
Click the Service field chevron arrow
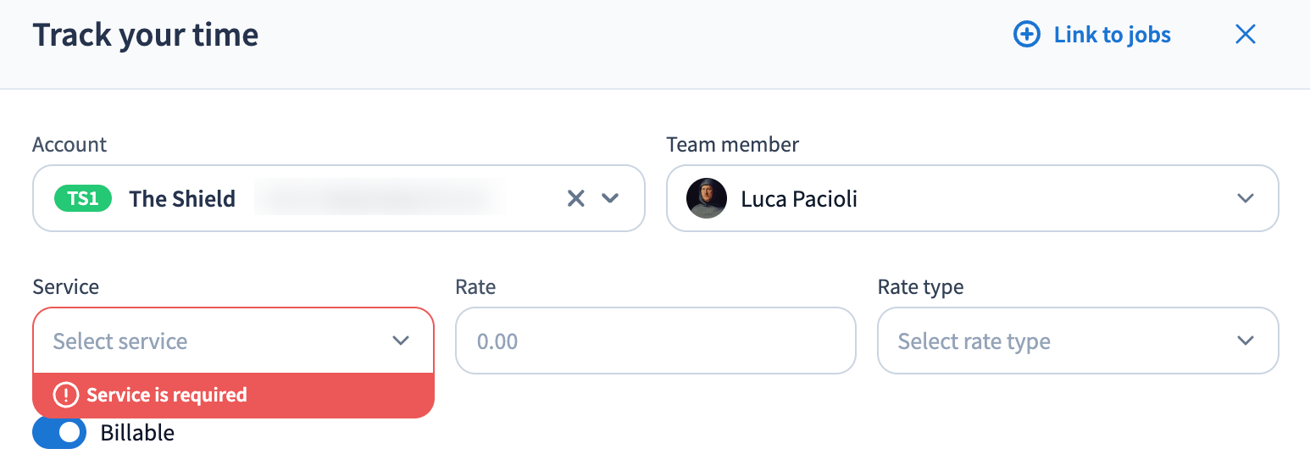tap(401, 341)
